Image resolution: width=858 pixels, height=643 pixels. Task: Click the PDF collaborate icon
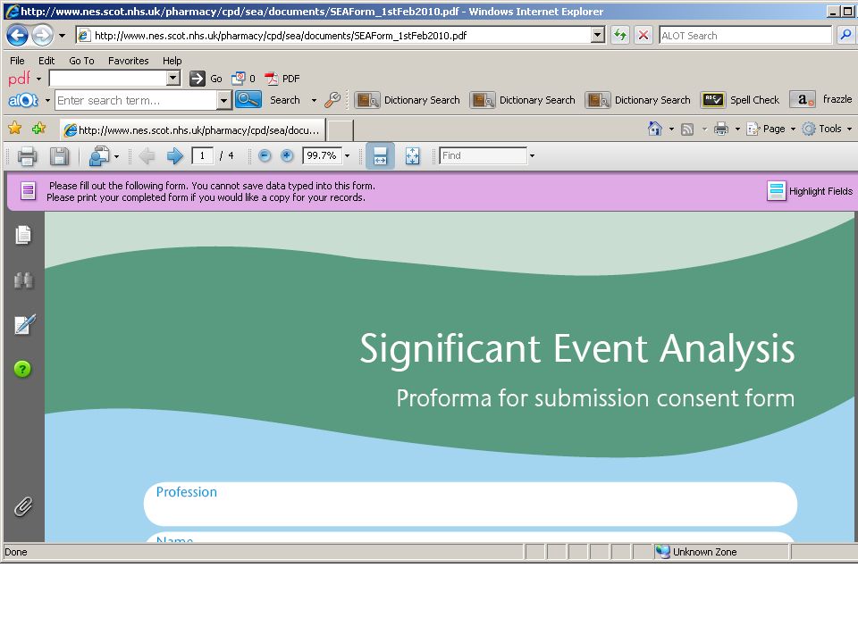[x=99, y=156]
